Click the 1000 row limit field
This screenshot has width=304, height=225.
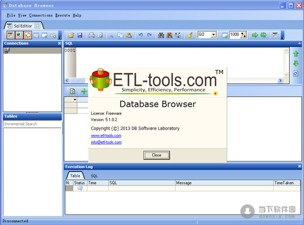tap(235, 35)
